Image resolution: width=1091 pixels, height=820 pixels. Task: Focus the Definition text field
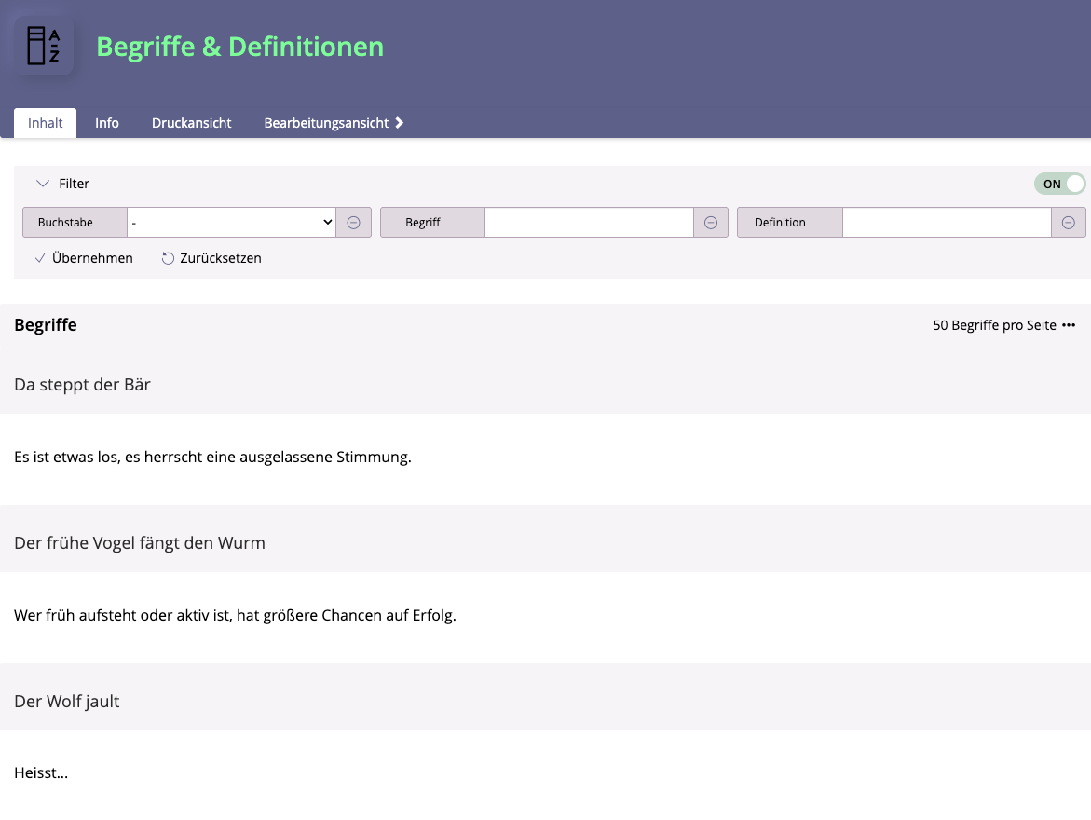click(947, 223)
